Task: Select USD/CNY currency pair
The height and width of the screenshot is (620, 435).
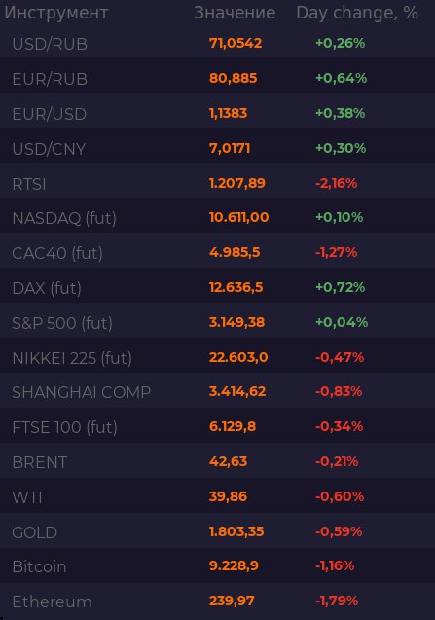Action: point(218,148)
